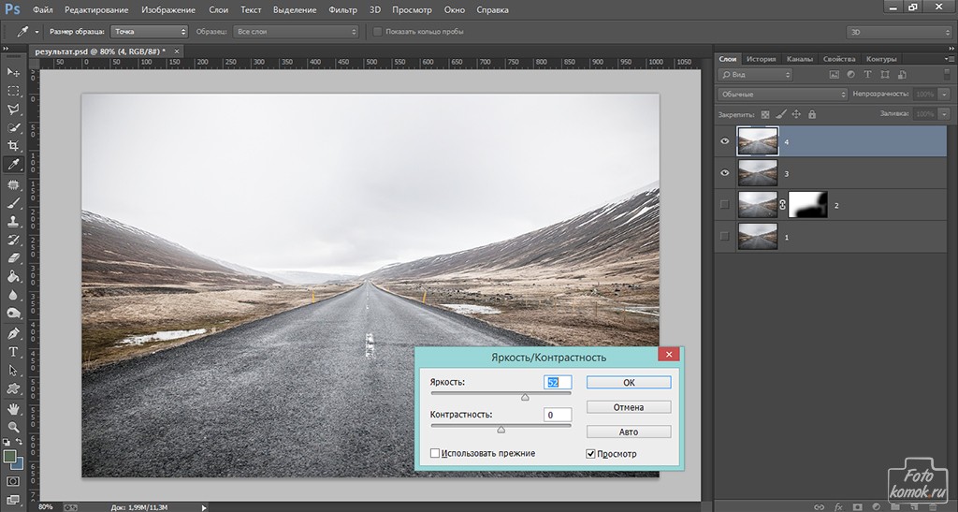Select the Horizontal Type tool
The image size is (958, 512).
pyautogui.click(x=13, y=352)
